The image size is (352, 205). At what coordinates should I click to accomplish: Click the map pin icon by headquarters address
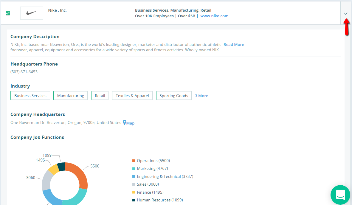[x=124, y=122]
